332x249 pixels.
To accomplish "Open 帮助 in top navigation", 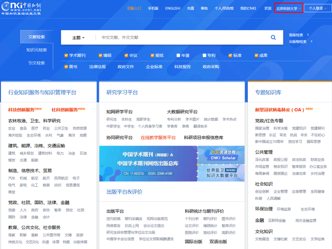I will click(x=204, y=8).
